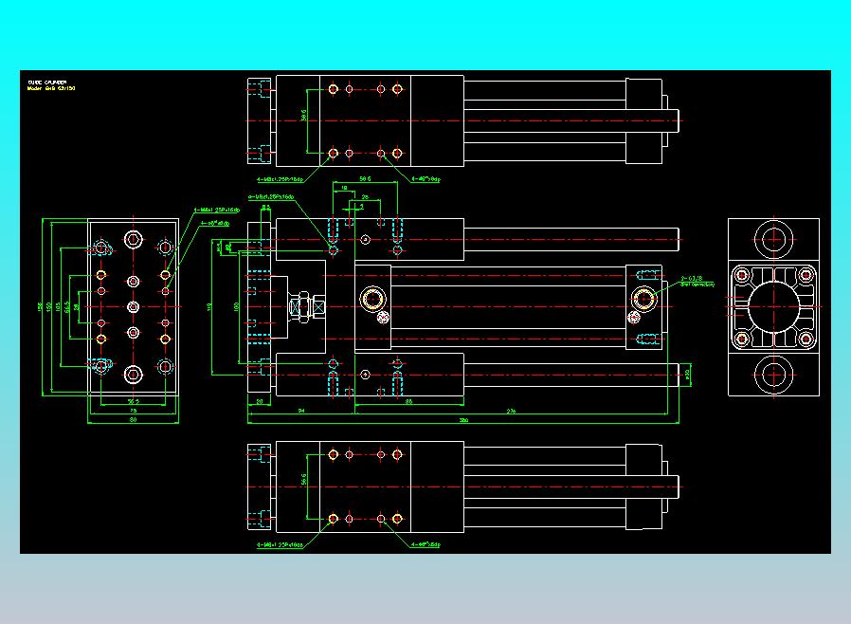Viewport: 851px width, 624px height.
Task: Click the ø30 rod diameter dimension
Action: [x=688, y=375]
